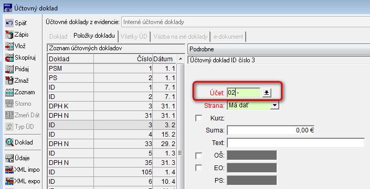Viewport: 370px width, 189px height.
Task: Open account picker button next to Účet
Action: (x=267, y=93)
